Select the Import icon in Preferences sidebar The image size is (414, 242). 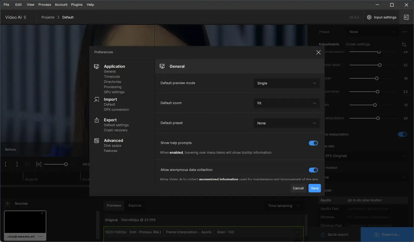(97, 99)
